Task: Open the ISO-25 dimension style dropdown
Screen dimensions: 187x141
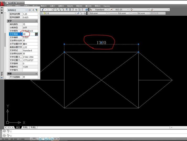Action: (121, 10)
